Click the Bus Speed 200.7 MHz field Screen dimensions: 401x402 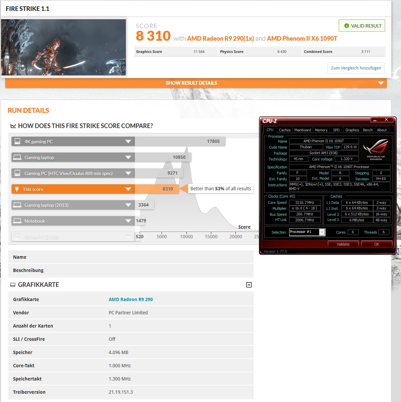tap(305, 214)
